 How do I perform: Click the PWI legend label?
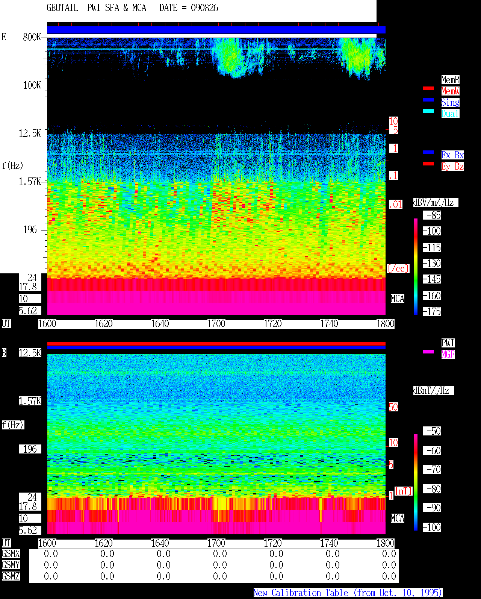(x=448, y=343)
